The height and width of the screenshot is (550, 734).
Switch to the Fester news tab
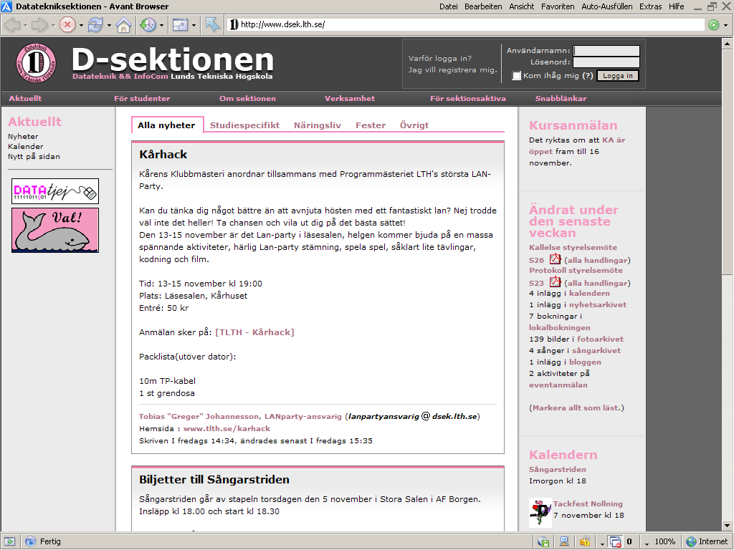click(371, 125)
